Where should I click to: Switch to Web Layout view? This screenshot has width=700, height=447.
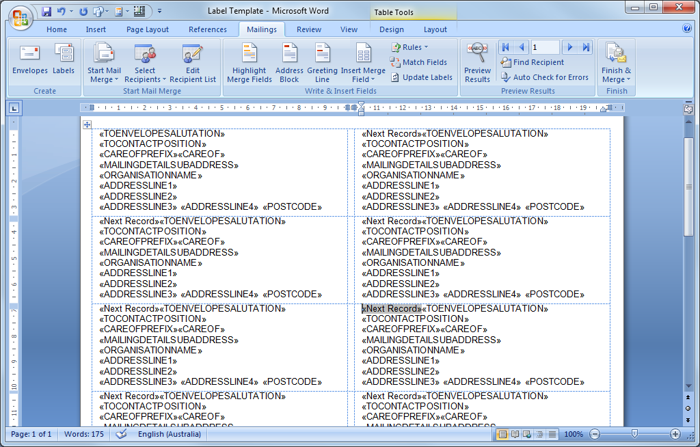tap(527, 434)
